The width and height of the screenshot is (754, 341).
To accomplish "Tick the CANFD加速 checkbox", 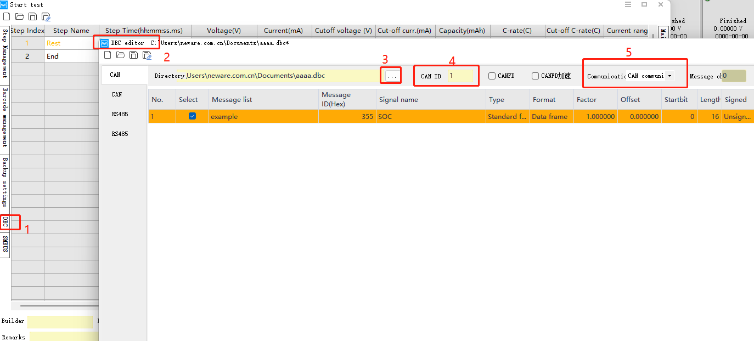I will coord(535,76).
